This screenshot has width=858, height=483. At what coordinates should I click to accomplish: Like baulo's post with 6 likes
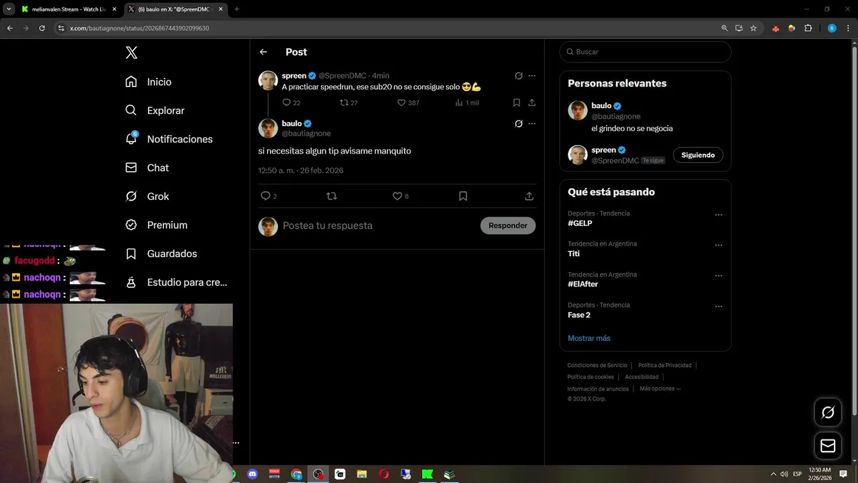click(401, 196)
